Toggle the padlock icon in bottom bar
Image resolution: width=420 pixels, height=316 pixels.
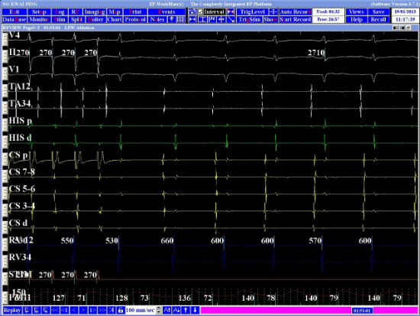coord(121,310)
